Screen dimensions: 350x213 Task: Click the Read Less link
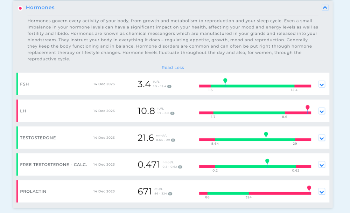173,68
